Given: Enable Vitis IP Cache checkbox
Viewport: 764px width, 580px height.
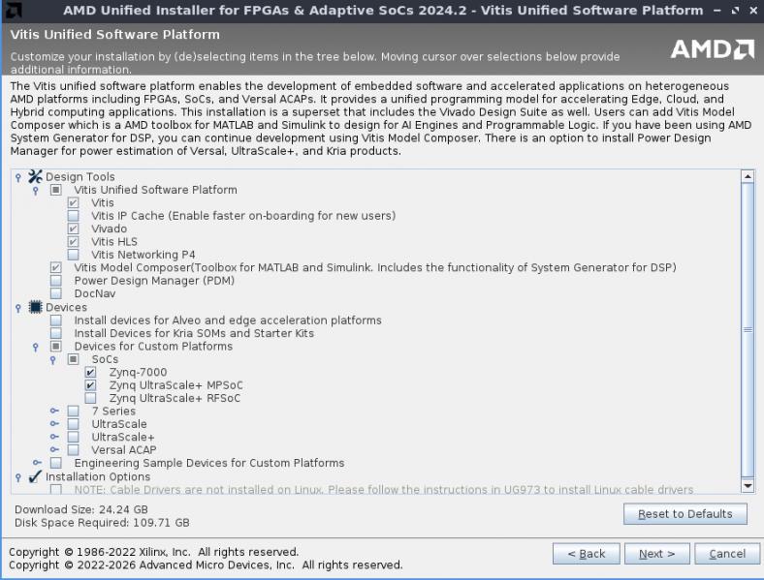Looking at the screenshot, I should point(73,216).
